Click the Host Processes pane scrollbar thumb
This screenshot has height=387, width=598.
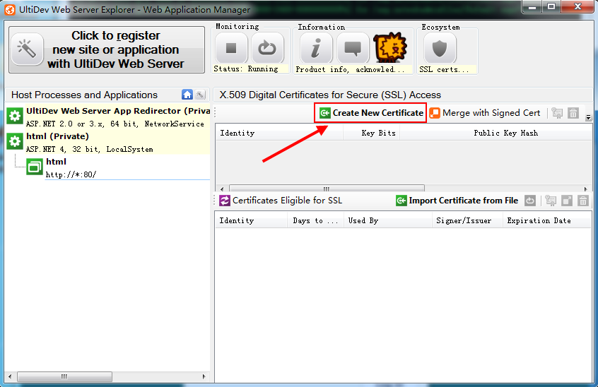pos(64,376)
